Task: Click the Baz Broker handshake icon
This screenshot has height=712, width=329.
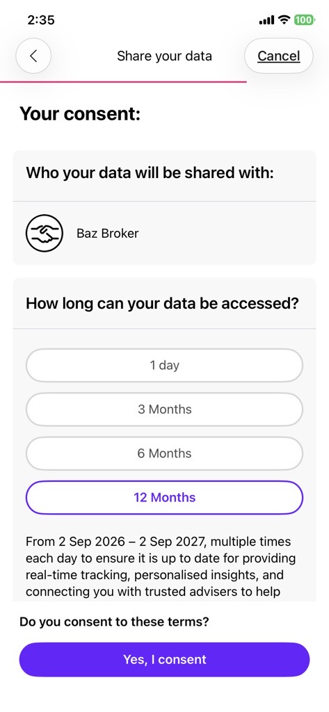Action: [x=43, y=234]
